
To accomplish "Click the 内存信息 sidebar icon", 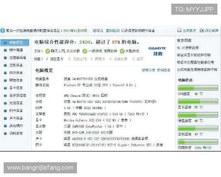I will pos(6,73).
